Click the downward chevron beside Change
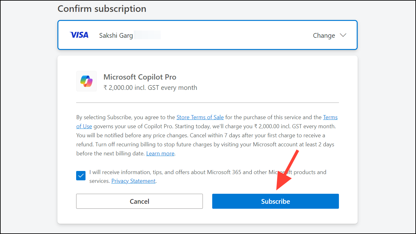The height and width of the screenshot is (234, 416). (343, 35)
